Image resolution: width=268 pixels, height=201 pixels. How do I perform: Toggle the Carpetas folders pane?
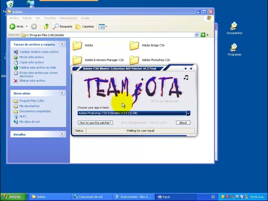click(x=85, y=26)
